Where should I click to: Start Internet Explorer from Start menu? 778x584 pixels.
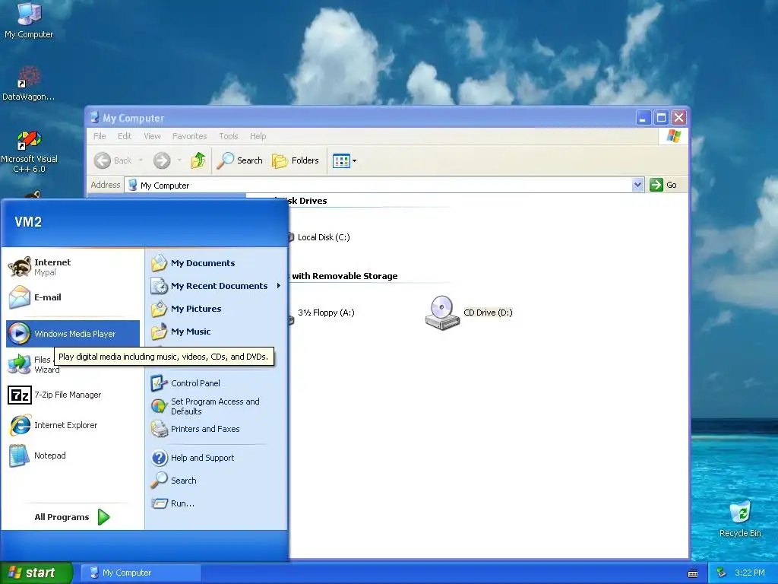tap(73, 425)
